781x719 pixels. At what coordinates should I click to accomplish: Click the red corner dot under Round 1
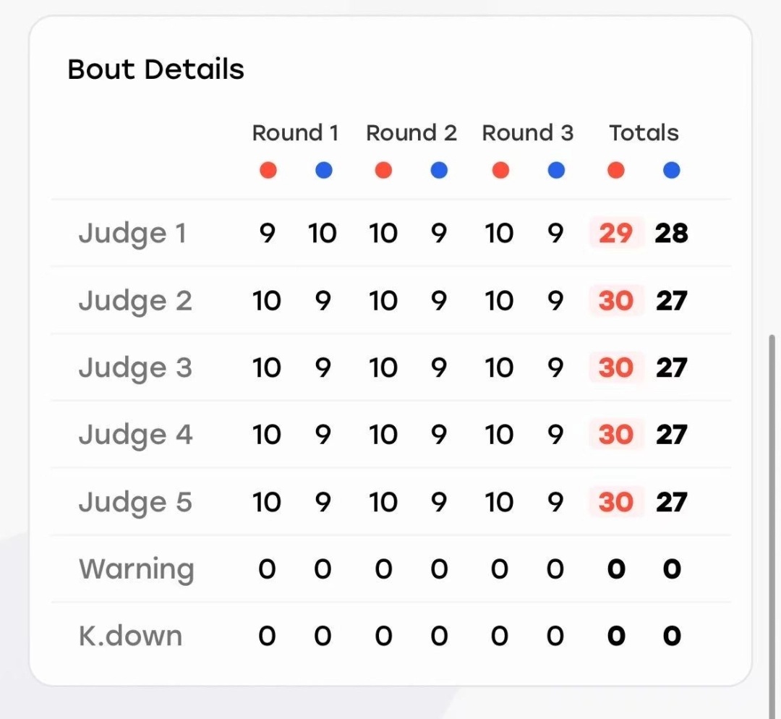pos(268,171)
